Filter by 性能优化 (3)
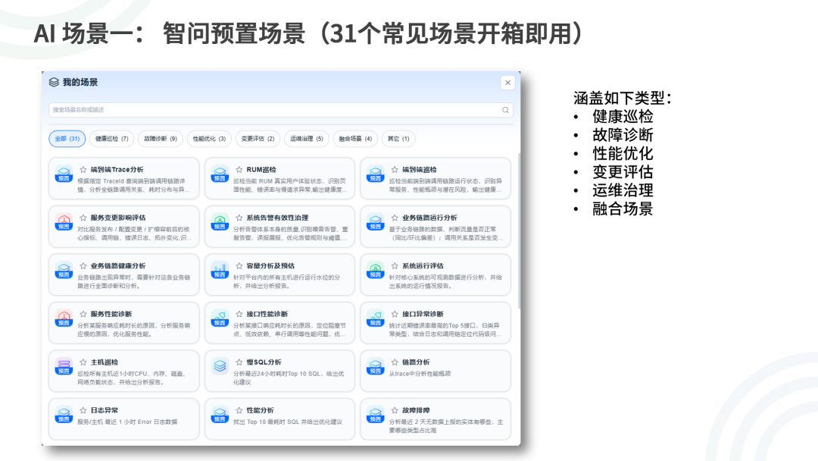 click(x=209, y=138)
